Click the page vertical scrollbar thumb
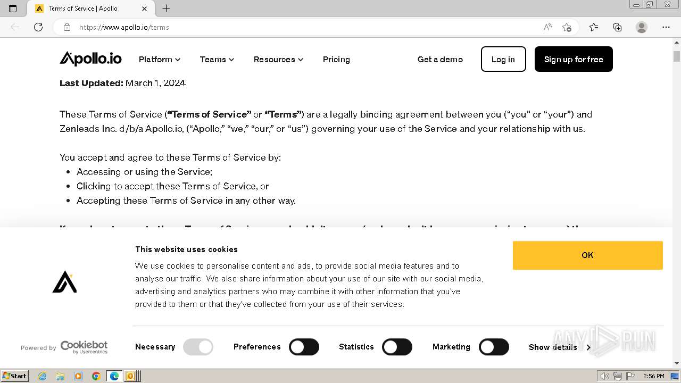 tap(677, 56)
